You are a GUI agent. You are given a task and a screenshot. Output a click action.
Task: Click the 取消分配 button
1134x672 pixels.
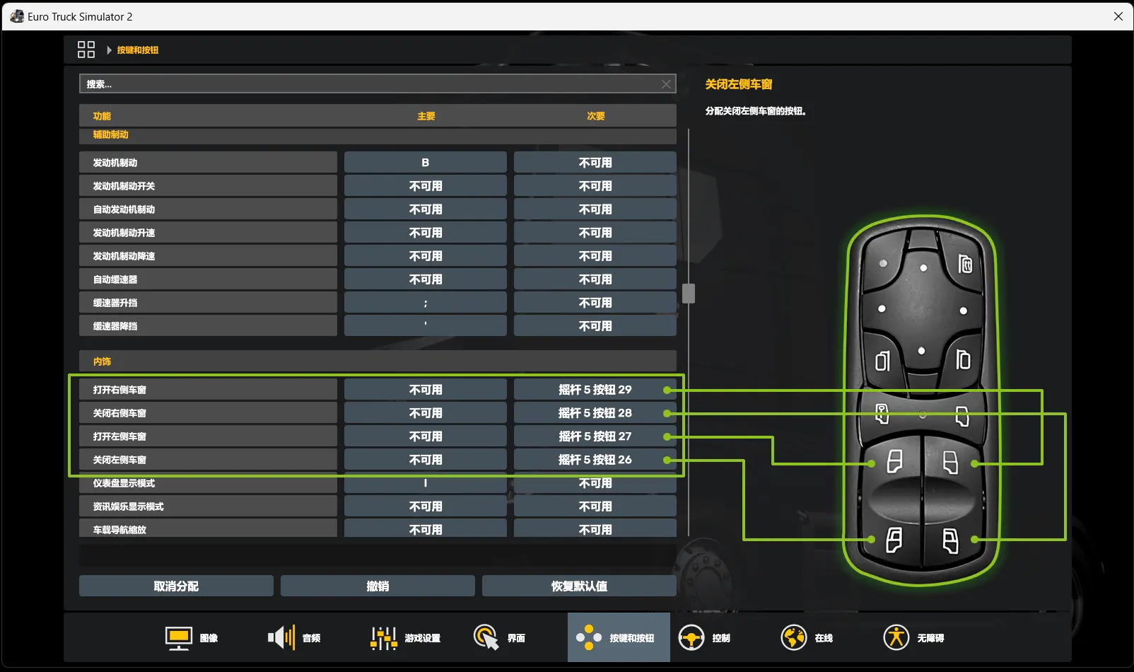[x=176, y=586]
